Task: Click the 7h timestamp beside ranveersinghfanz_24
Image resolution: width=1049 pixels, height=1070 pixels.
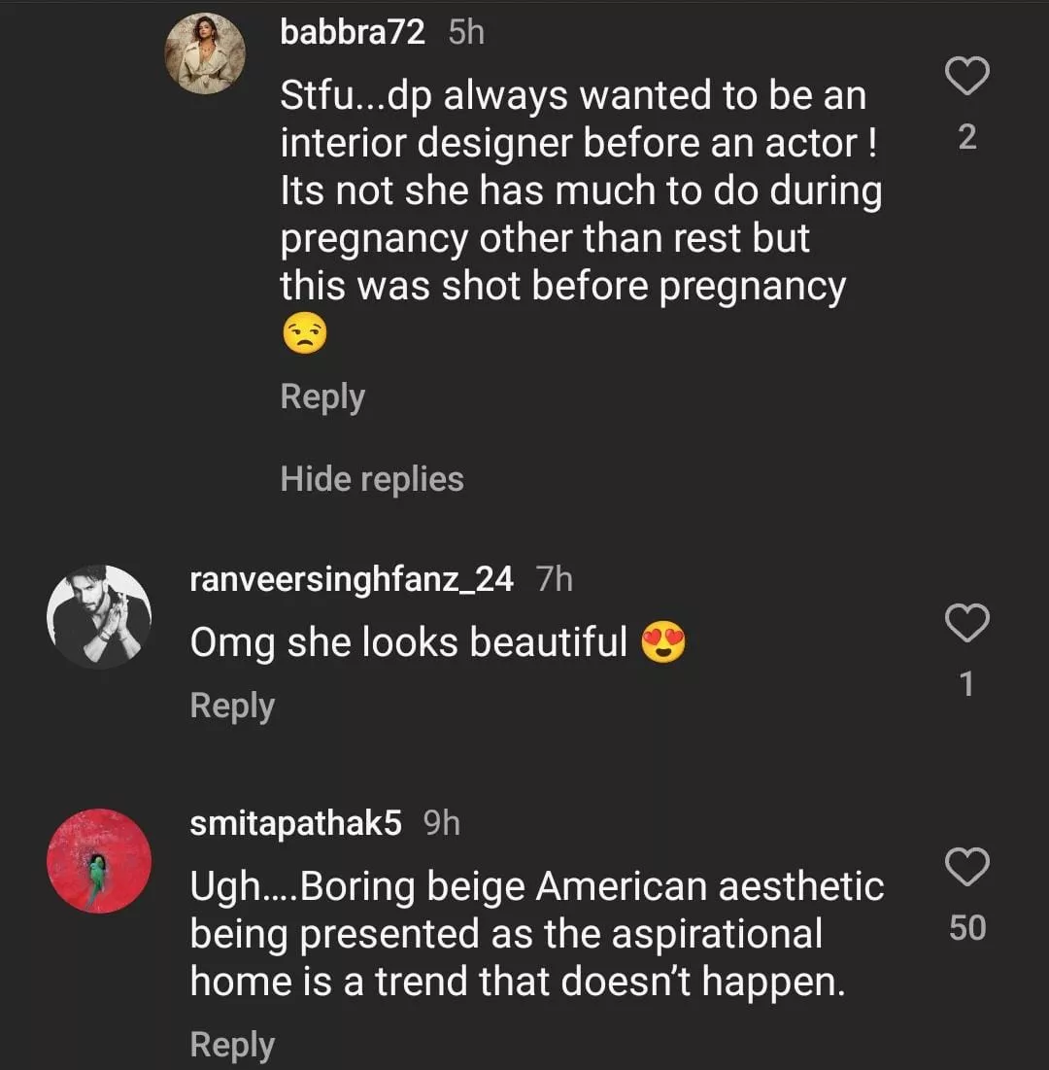Action: pos(555,580)
